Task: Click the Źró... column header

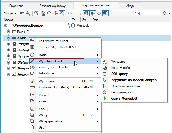Action: click(86, 20)
